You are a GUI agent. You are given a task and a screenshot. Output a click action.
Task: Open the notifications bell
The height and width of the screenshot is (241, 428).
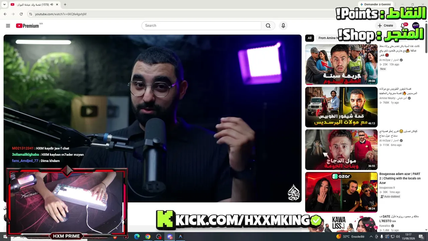pyautogui.click(x=403, y=26)
